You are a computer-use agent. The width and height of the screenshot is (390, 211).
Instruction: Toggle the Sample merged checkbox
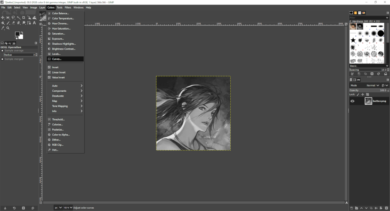pyautogui.click(x=2, y=59)
